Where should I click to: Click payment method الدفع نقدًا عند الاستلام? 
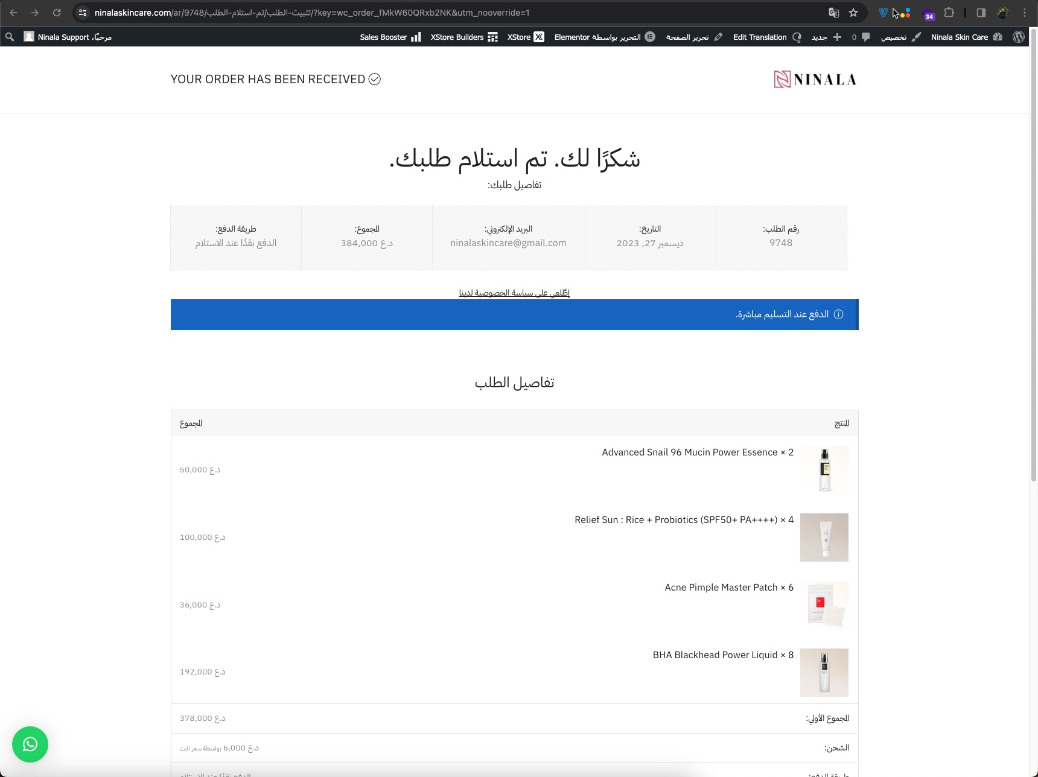pos(236,243)
